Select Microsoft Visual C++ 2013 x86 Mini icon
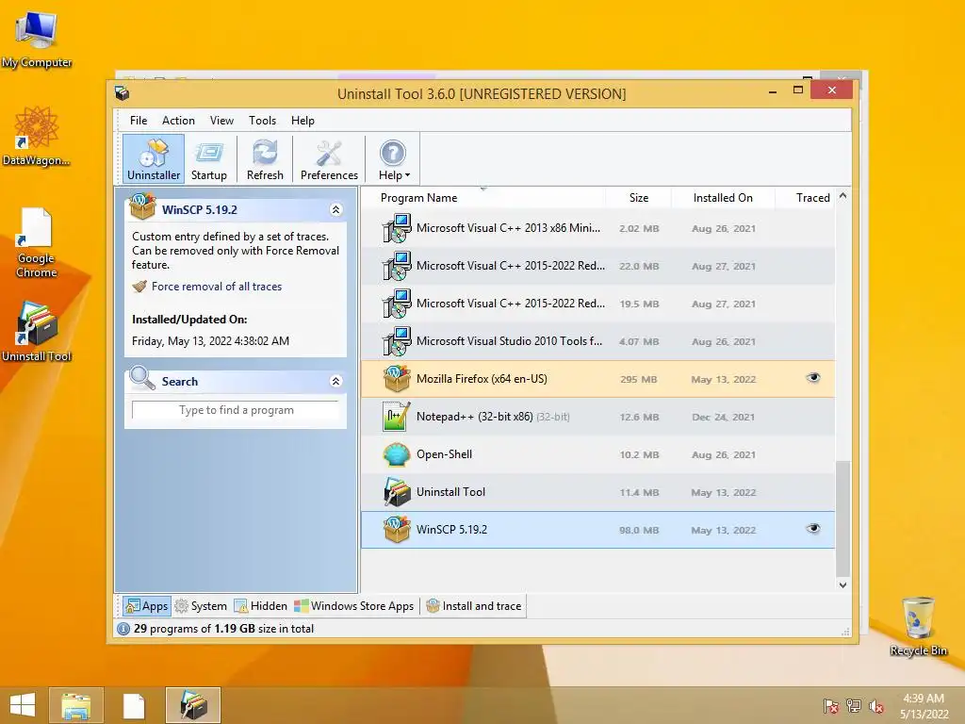 (397, 228)
